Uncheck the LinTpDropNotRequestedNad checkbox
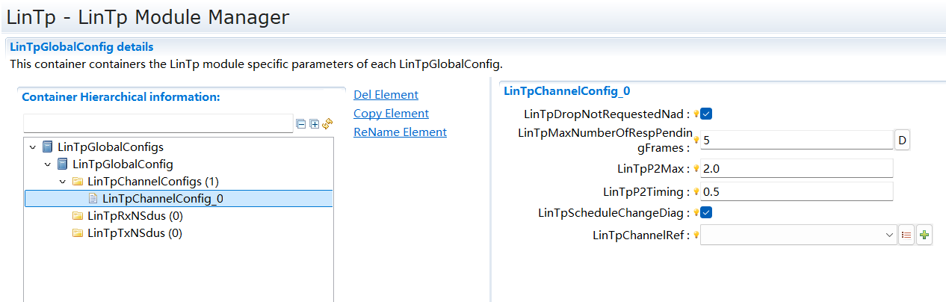Image resolution: width=946 pixels, height=302 pixels. coord(705,114)
